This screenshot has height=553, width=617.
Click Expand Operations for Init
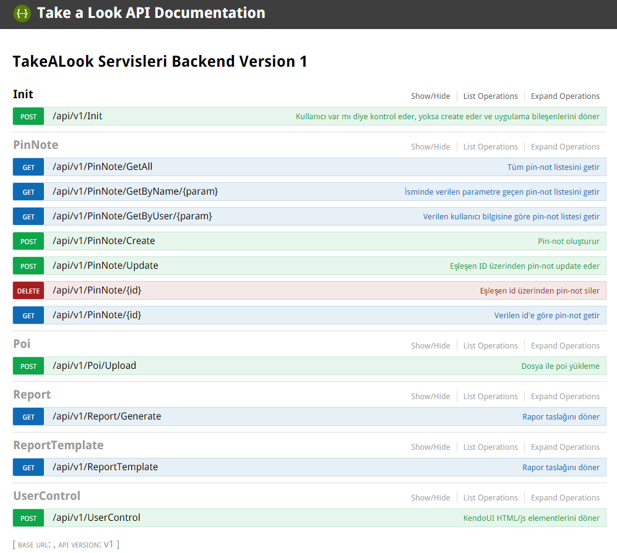pyautogui.click(x=565, y=96)
